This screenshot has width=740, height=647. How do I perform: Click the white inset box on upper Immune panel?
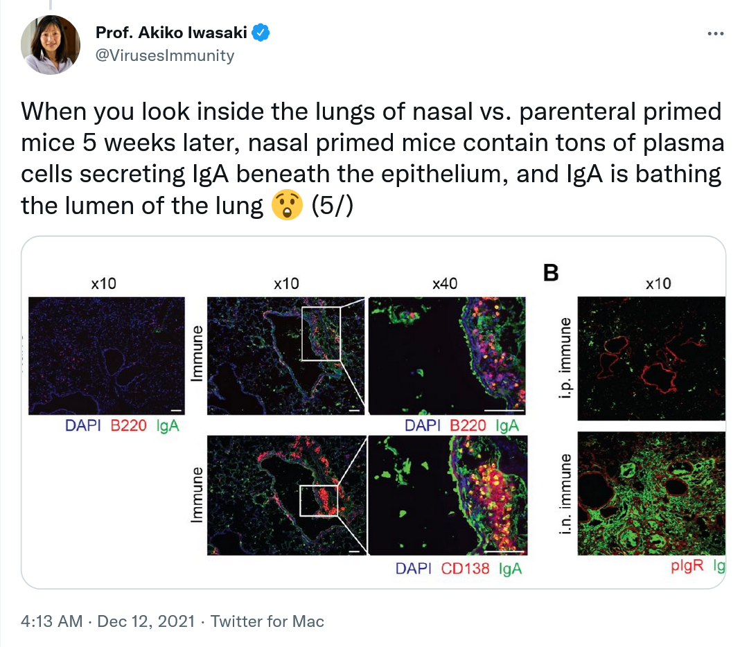point(321,334)
